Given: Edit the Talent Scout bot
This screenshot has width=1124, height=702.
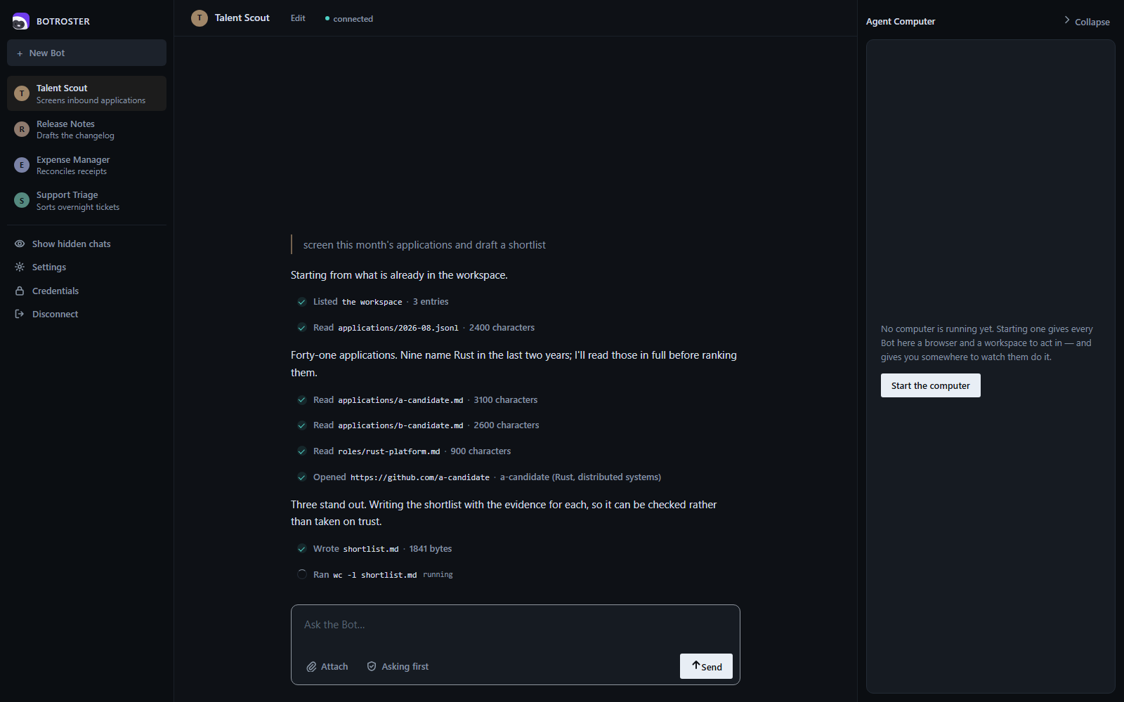Looking at the screenshot, I should (x=298, y=18).
